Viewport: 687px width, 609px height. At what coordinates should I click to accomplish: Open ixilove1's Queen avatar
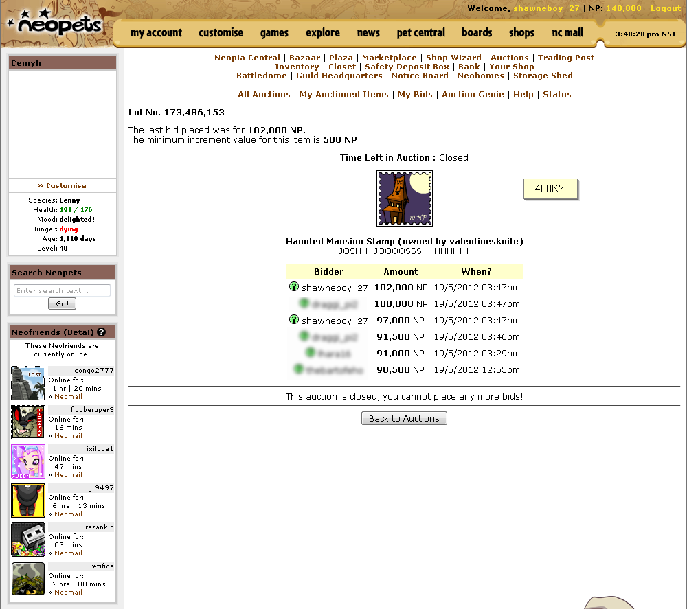click(x=28, y=461)
